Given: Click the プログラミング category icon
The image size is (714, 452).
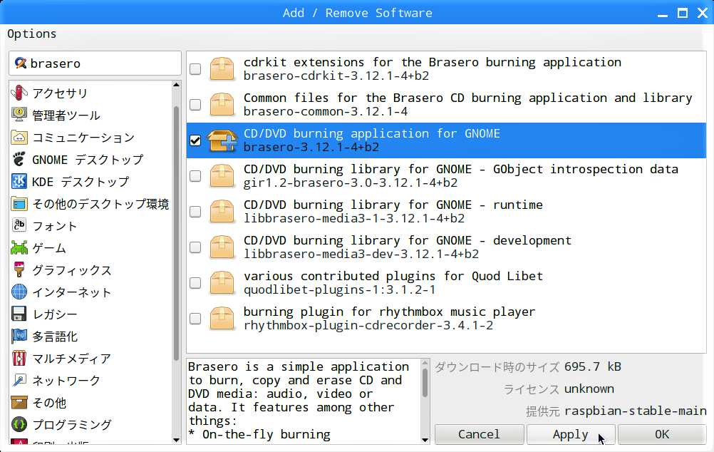Looking at the screenshot, I should click(19, 425).
